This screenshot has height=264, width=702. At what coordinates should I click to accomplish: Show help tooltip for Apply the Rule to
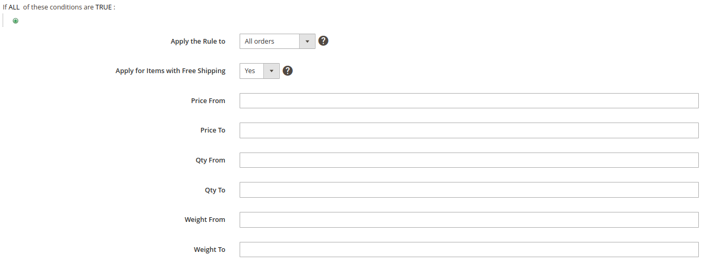(x=323, y=41)
